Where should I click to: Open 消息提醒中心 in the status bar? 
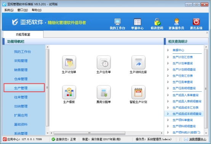coord(197,139)
